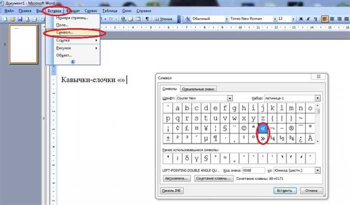Image resolution: width=350 pixels, height=205 pixels.
Task: Toggle Underline (Ч) formatting
Action: (x=315, y=19)
